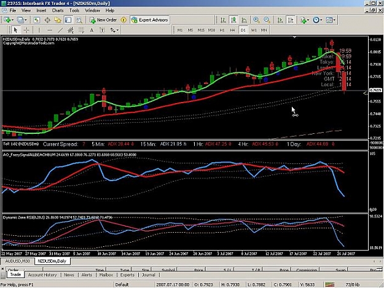Select the Crosshair tool
Viewport: 384px width, 288px height.
click(x=26, y=30)
